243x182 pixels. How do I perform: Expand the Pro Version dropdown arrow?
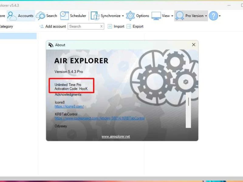point(206,16)
